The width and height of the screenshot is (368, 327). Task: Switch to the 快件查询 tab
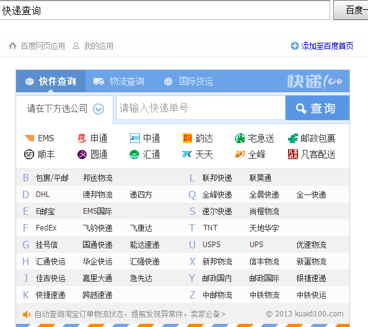click(51, 81)
